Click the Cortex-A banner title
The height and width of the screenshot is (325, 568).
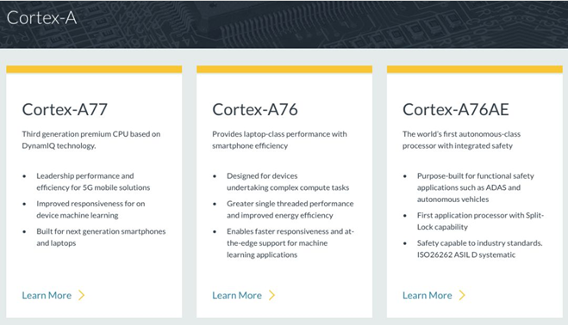(x=41, y=18)
